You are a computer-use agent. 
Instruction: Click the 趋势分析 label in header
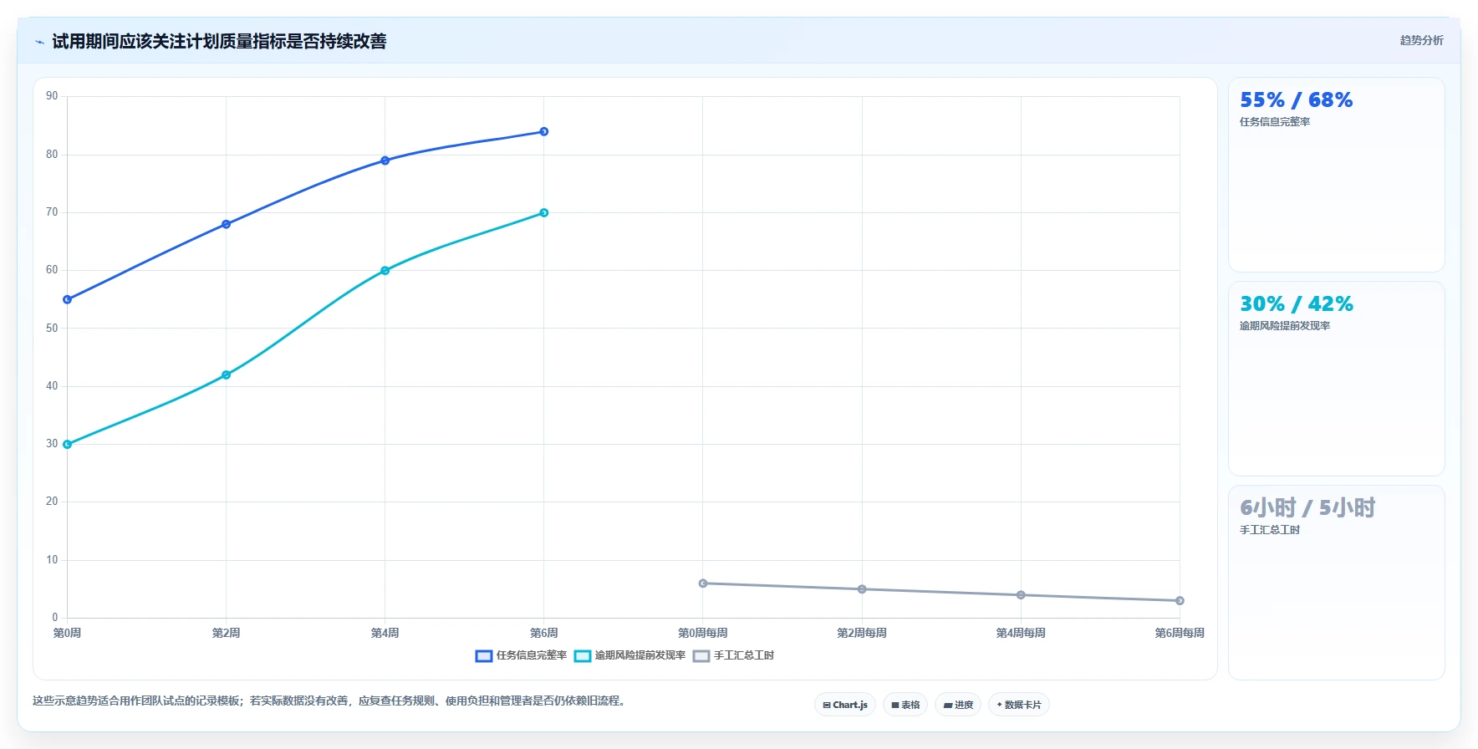(1421, 40)
